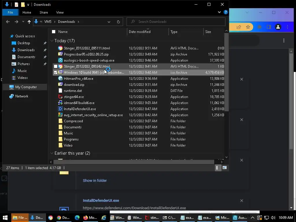Open the Windows Start button

coord(5,218)
